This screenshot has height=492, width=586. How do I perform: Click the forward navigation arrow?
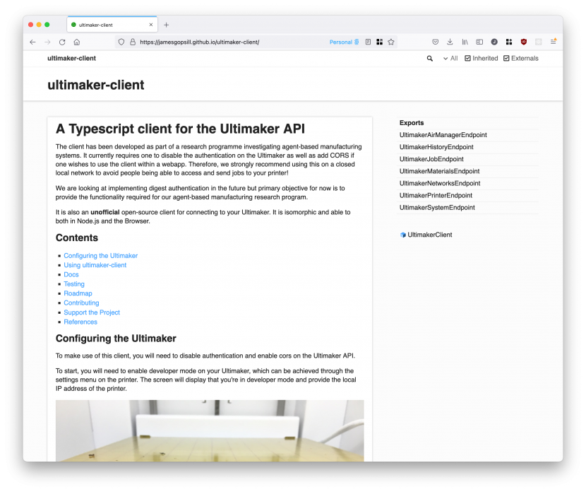click(47, 42)
